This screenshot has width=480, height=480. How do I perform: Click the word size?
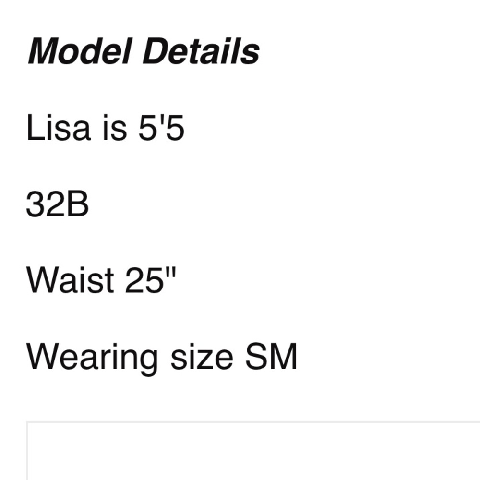point(202,357)
